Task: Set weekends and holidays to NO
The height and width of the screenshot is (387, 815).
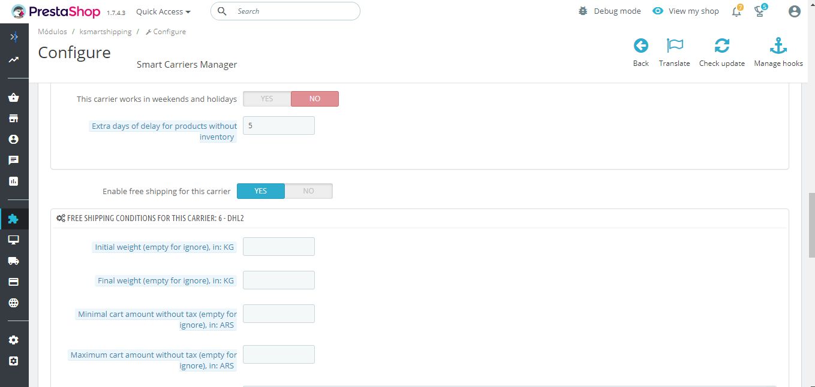Action: [315, 99]
